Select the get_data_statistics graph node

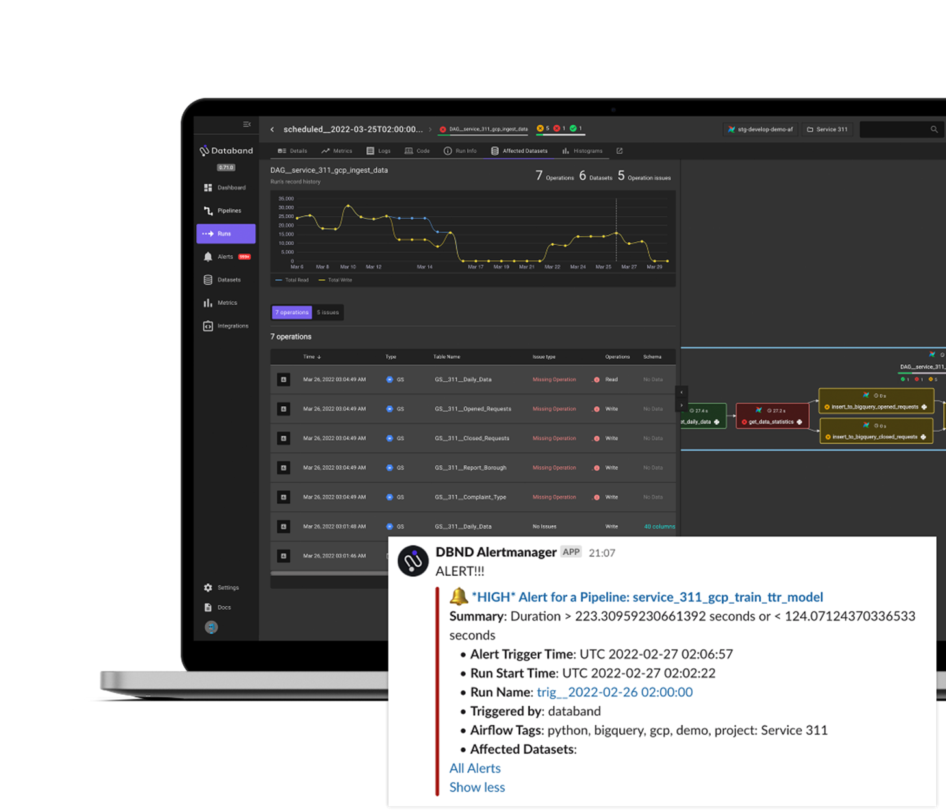[773, 416]
